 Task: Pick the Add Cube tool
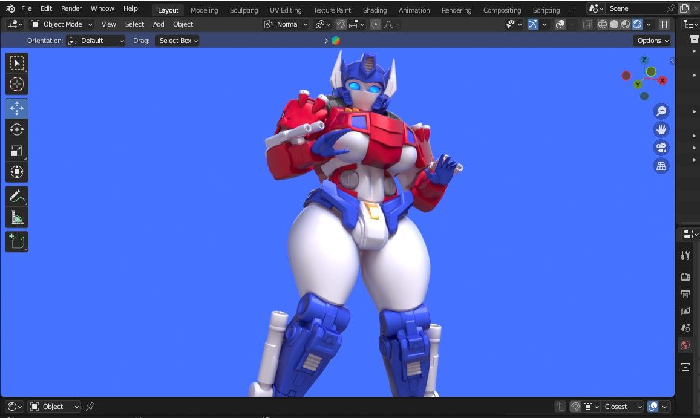(16, 241)
